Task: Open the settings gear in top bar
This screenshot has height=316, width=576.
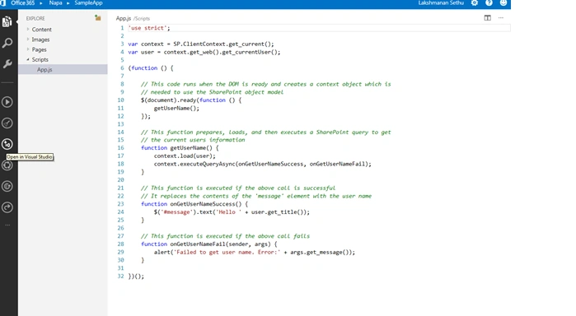Action: 475,3
